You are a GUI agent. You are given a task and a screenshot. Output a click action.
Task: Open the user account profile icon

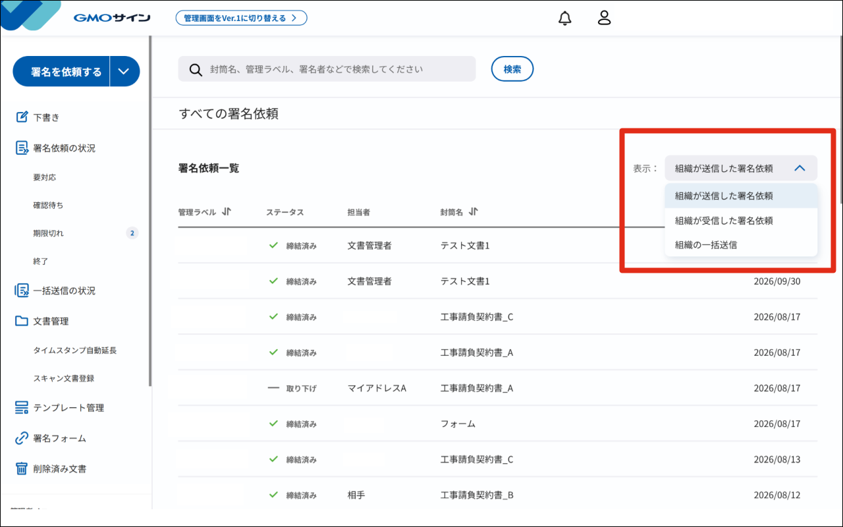[x=604, y=18]
